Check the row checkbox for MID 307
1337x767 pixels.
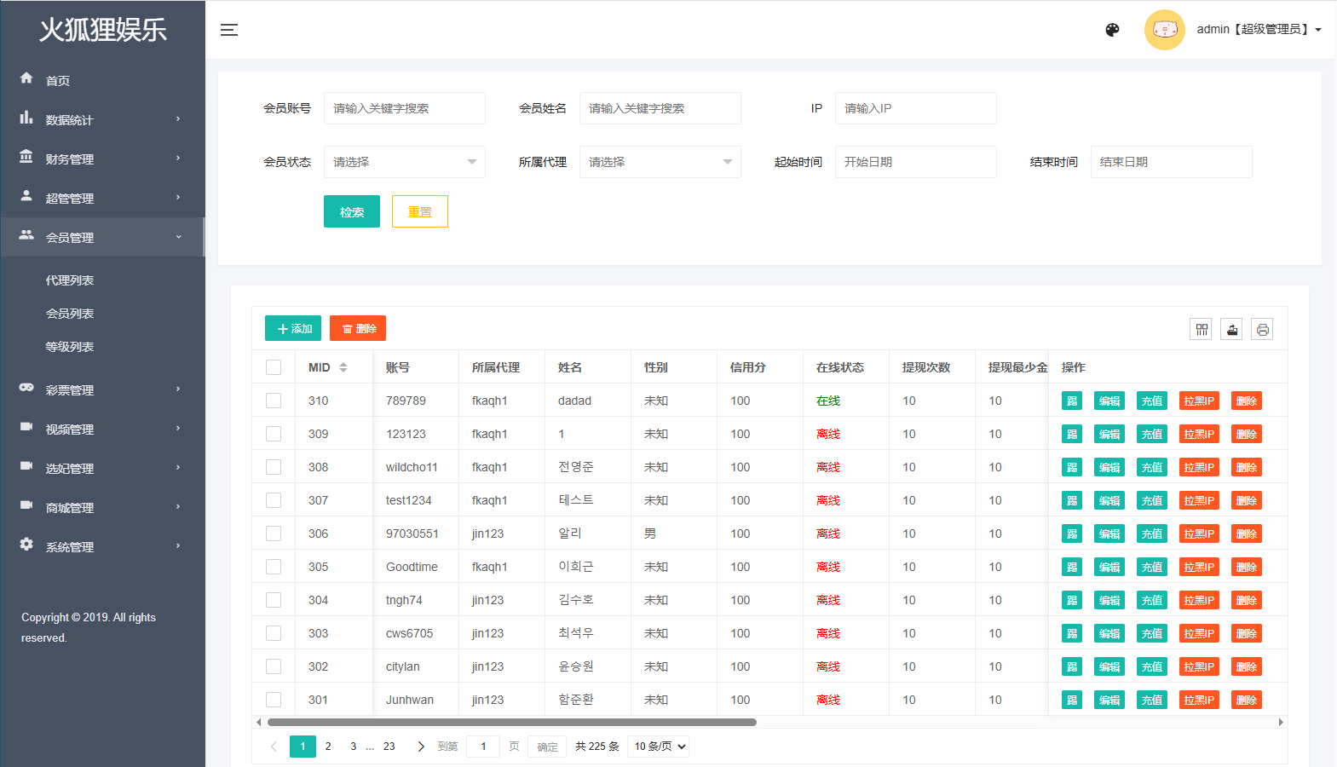[274, 500]
